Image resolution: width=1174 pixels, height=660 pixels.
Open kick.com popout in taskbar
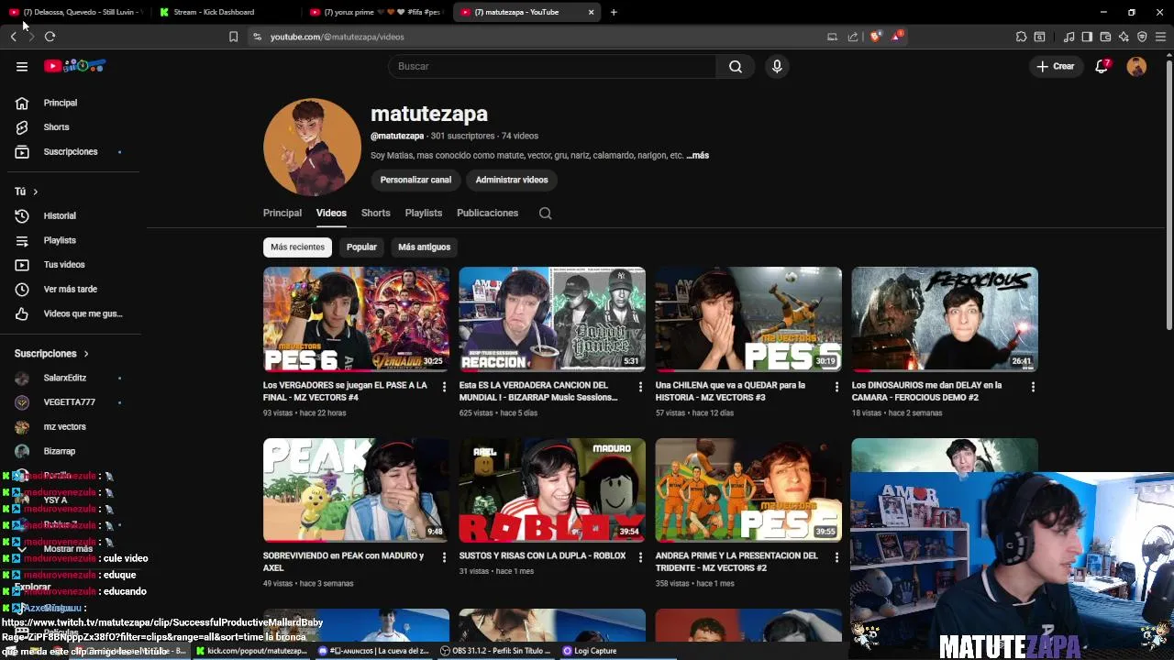click(251, 651)
